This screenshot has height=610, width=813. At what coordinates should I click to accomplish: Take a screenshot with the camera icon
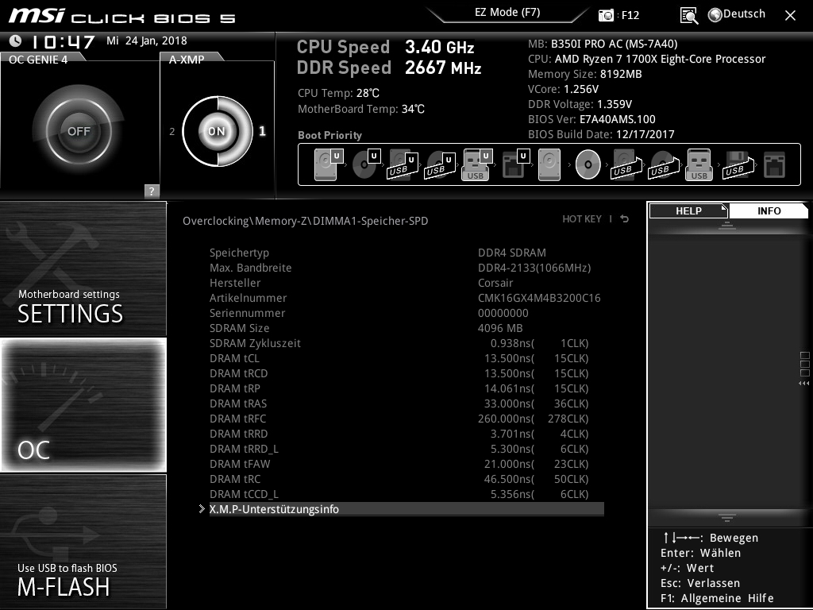click(606, 15)
